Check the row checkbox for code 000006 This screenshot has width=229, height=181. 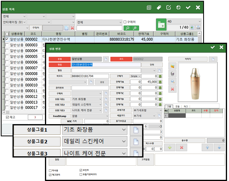coord(7,62)
